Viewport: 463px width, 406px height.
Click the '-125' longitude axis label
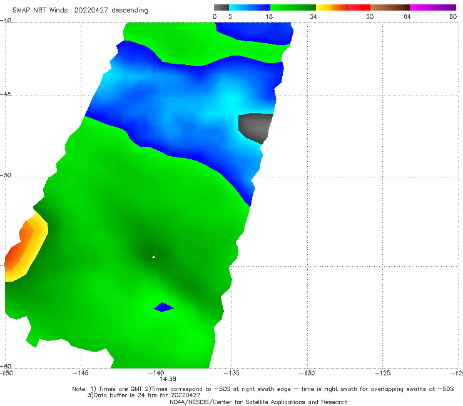[383, 373]
